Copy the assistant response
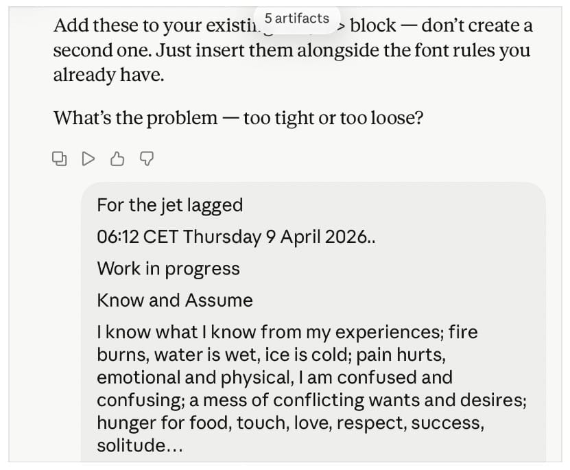This screenshot has height=470, width=570. pos(60,159)
